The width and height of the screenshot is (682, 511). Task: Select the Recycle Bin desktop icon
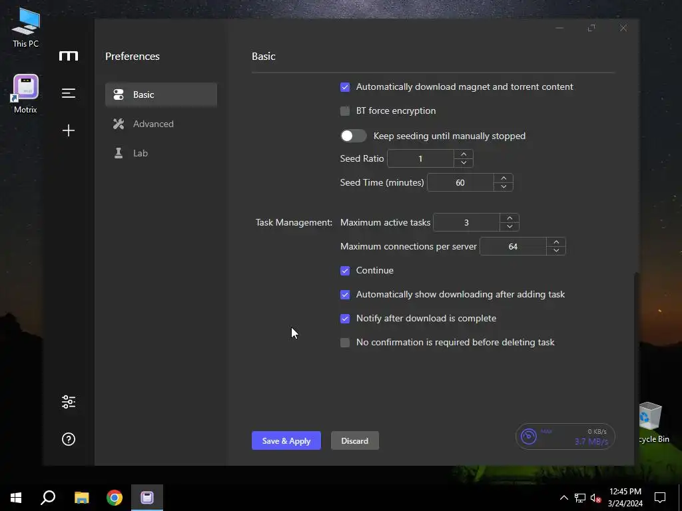coord(653,423)
